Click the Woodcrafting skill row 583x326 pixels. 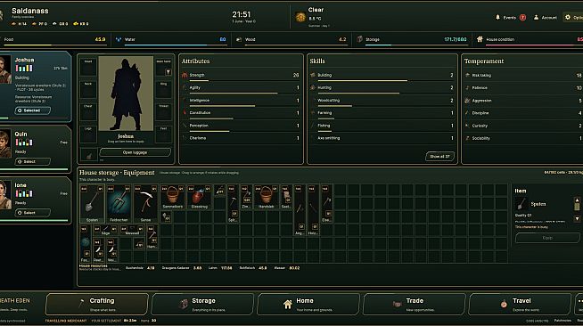pyautogui.click(x=382, y=101)
